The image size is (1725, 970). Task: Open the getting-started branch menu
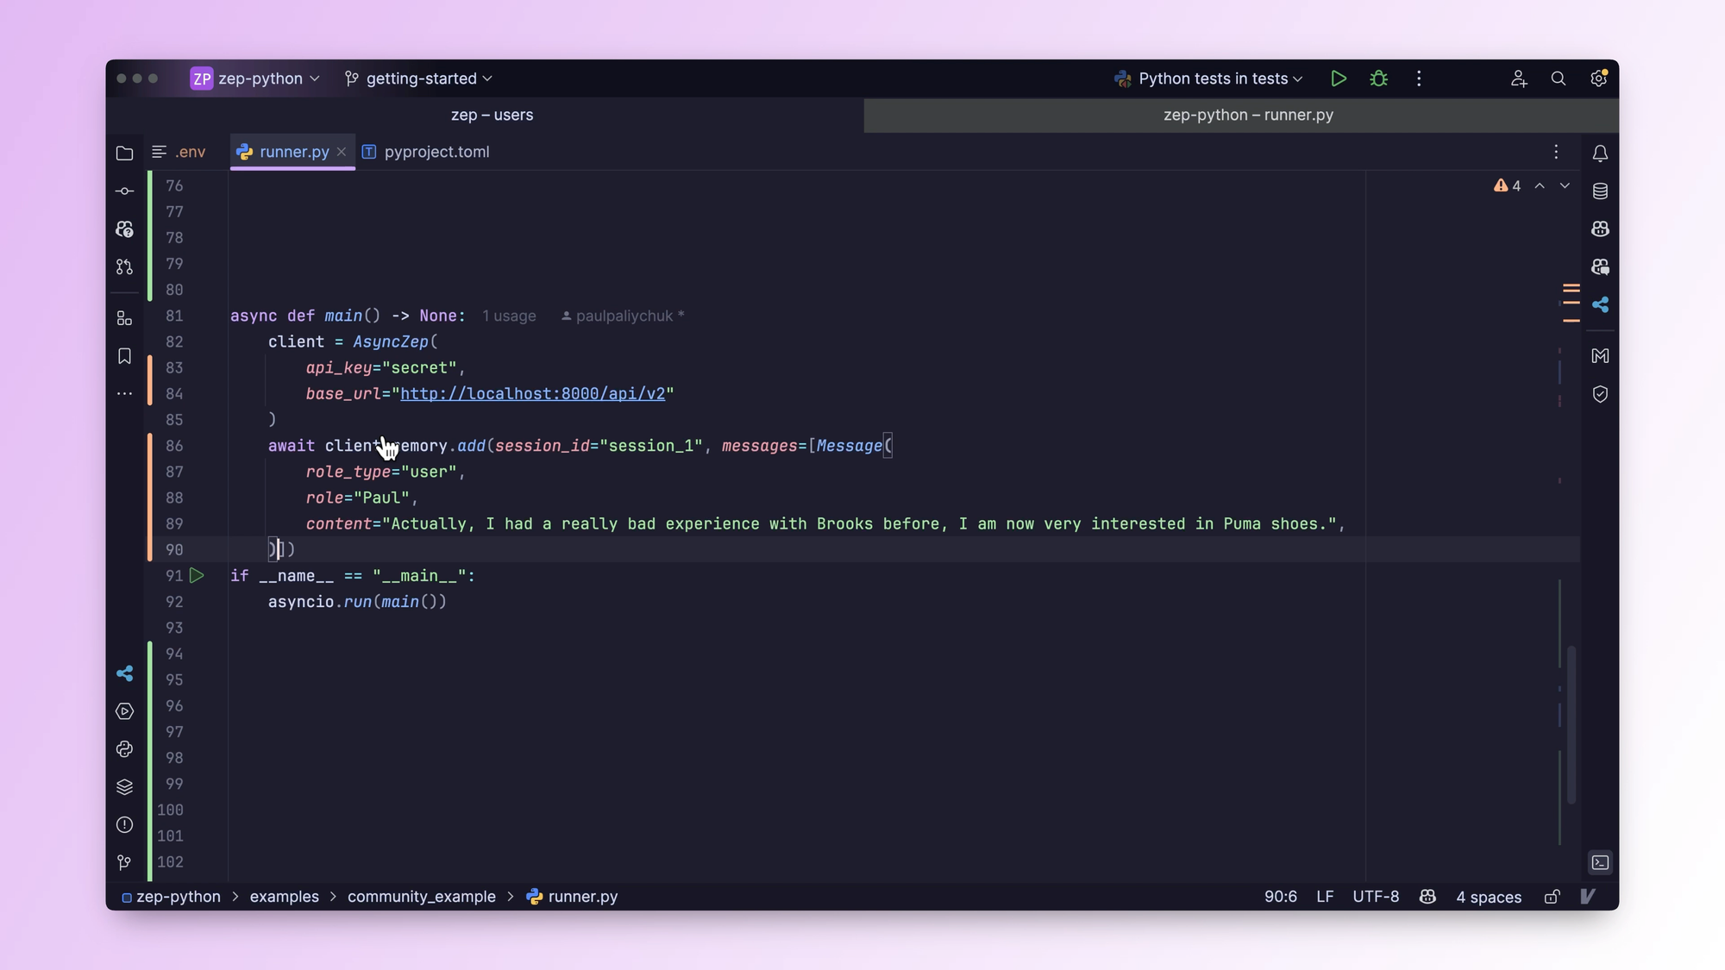[x=419, y=78]
